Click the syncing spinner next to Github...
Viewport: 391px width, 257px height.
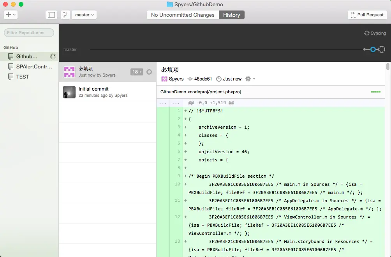coord(53,56)
